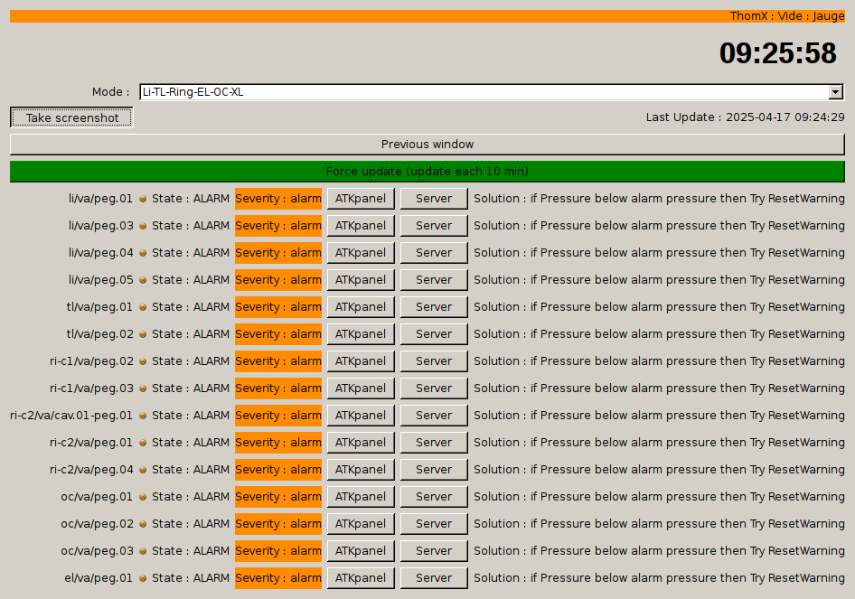This screenshot has height=599, width=855.
Task: Go back using Previous window button
Action: pos(427,145)
